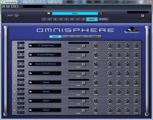Mute part 4 with its M button
Image resolution: width=153 pixels, height=120 pixels.
[x=19, y=73]
